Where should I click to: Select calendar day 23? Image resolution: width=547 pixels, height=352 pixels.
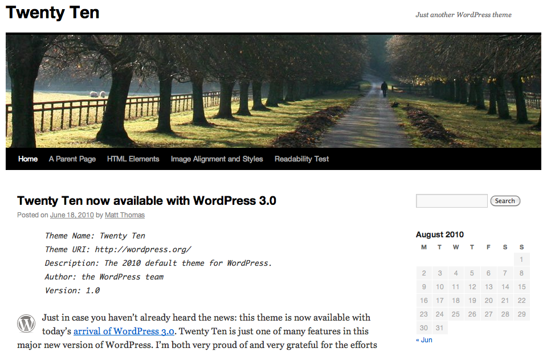coord(424,314)
